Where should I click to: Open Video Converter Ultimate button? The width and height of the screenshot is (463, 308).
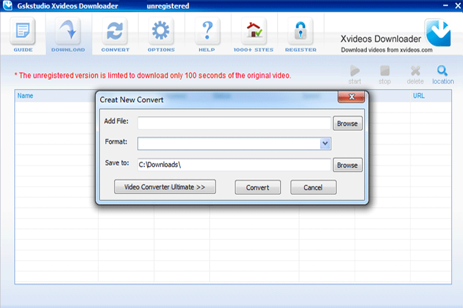click(165, 187)
